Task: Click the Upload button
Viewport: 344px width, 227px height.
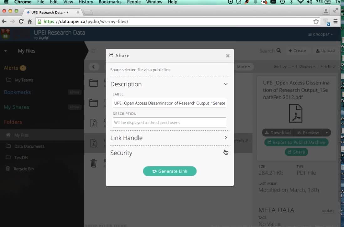Action: pos(325,51)
